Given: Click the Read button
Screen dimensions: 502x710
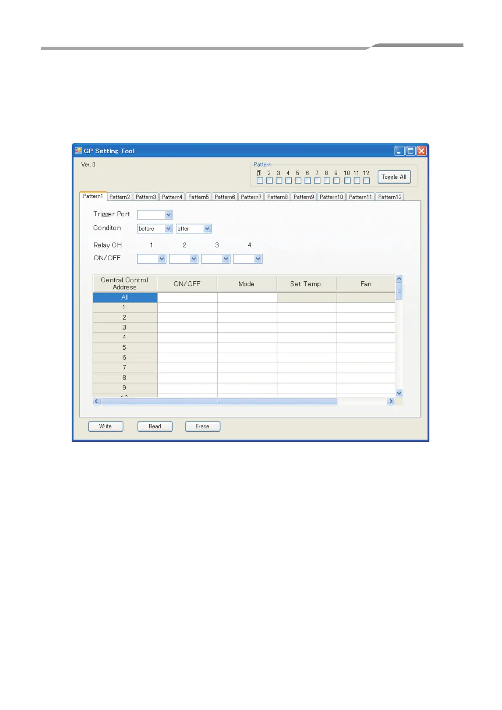Looking at the screenshot, I should coord(155,427).
